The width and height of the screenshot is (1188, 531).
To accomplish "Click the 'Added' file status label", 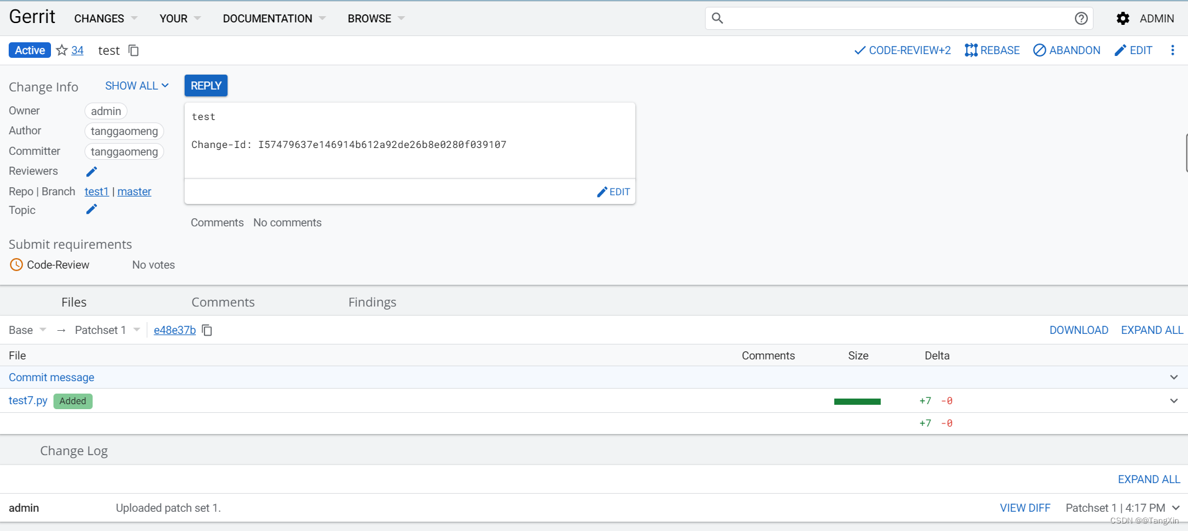I will pos(73,401).
